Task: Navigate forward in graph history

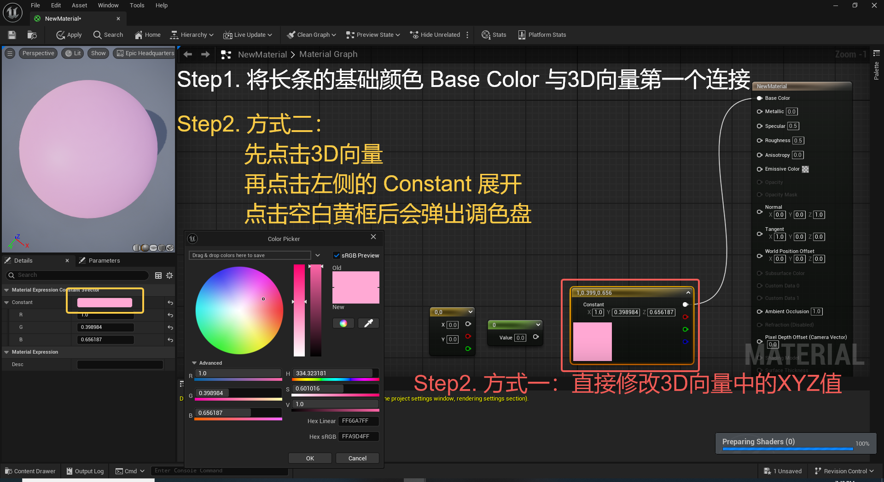Action: tap(205, 54)
